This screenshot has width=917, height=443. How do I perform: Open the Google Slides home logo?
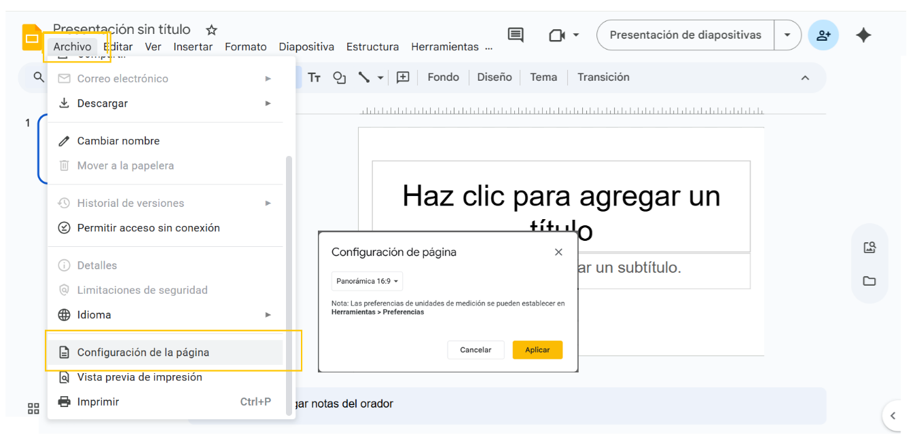pos(31,39)
